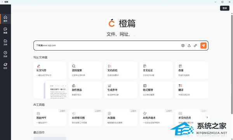The width and height of the screenshot is (233, 140).
Task: Click the bar chart icon on 制作图表
Action: coord(74,86)
